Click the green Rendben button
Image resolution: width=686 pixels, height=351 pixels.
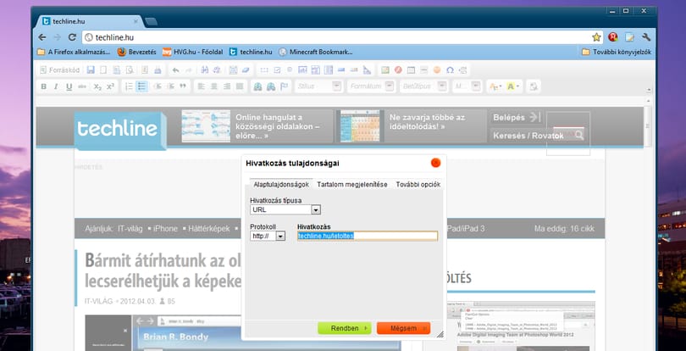coord(345,328)
